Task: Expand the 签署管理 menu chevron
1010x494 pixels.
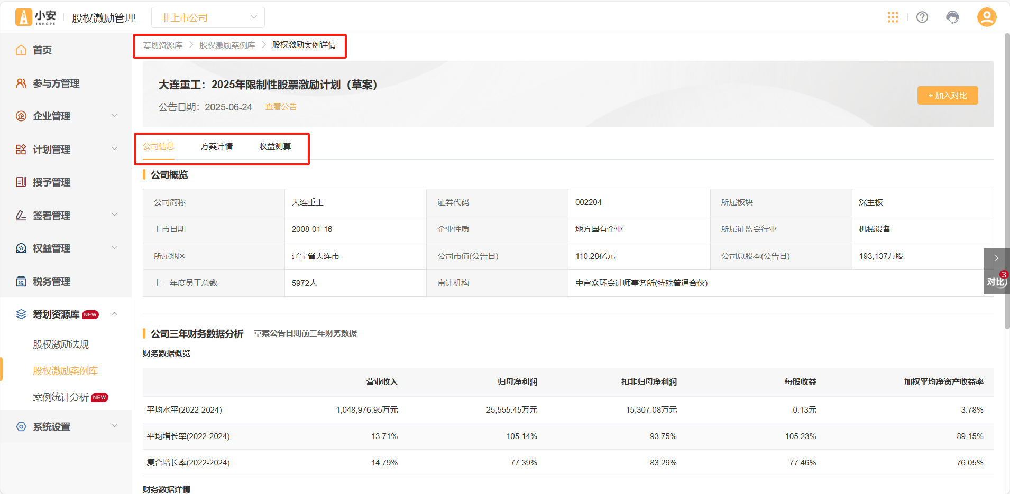Action: click(115, 215)
